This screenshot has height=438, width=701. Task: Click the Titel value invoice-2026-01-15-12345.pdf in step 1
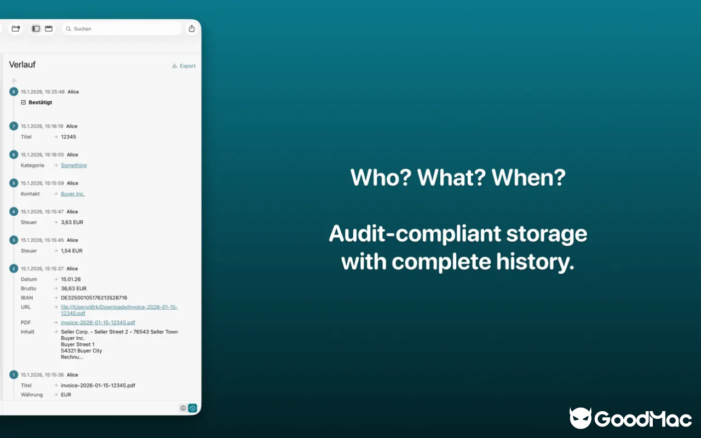pos(98,385)
